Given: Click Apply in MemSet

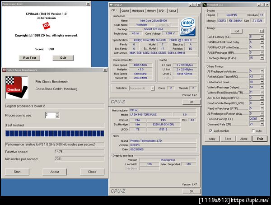Looking at the screenshot, I should (x=212, y=139).
